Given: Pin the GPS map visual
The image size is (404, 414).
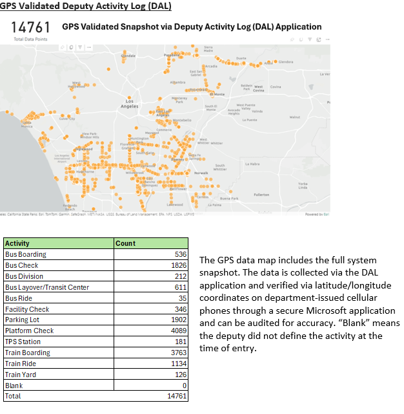Looking at the screenshot, I should click(292, 39).
